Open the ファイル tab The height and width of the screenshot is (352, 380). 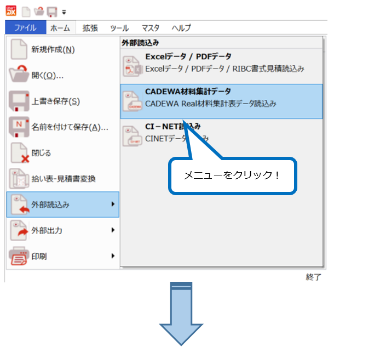(x=25, y=27)
